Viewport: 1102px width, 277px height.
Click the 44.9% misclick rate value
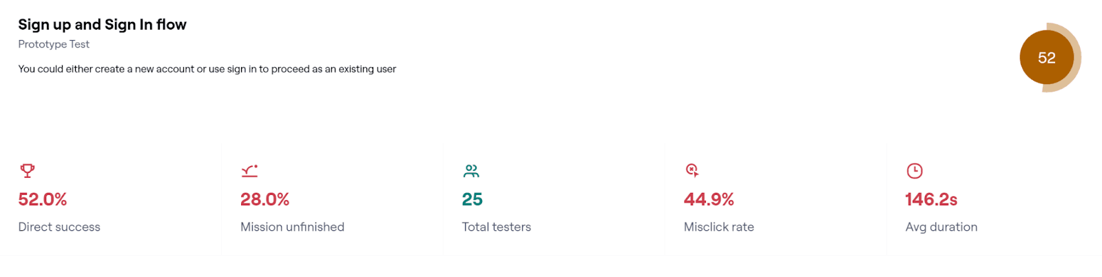pyautogui.click(x=709, y=199)
